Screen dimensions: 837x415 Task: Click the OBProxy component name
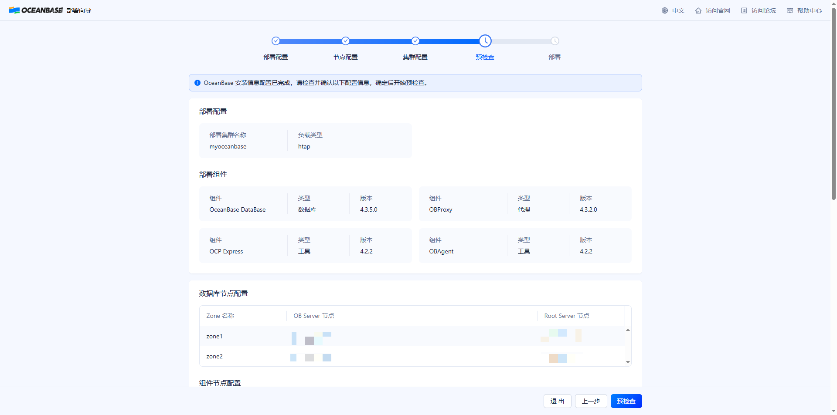[441, 209]
